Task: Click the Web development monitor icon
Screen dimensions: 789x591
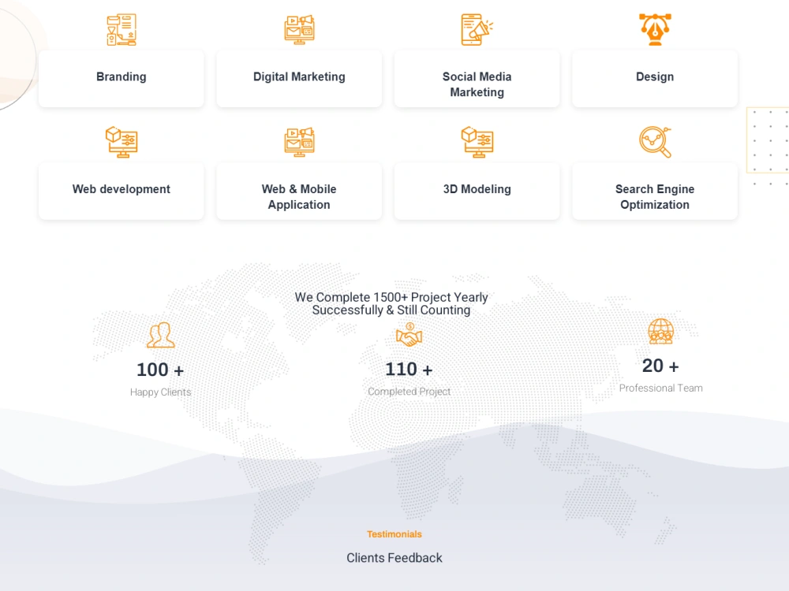Action: point(122,142)
